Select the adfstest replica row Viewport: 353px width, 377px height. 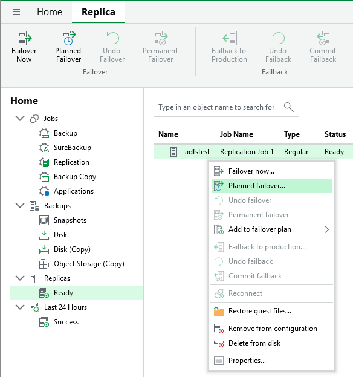[253, 152]
